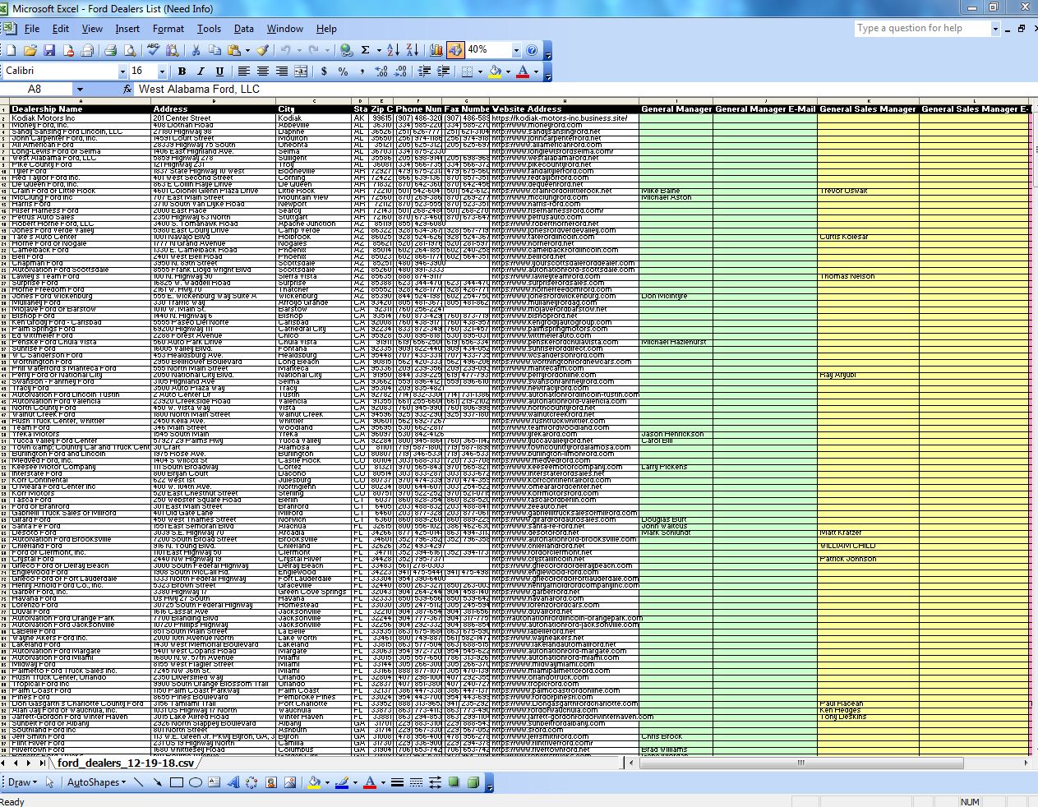Expand the Zoom 40% dropdown
1038x807 pixels.
point(516,50)
